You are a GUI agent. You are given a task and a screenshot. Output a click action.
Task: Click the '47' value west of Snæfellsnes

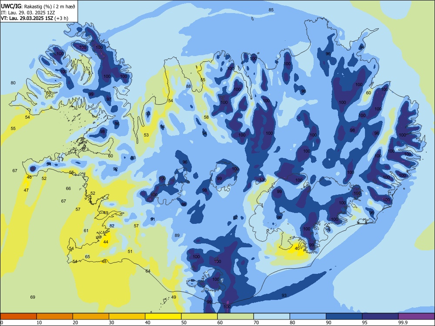click(x=26, y=190)
